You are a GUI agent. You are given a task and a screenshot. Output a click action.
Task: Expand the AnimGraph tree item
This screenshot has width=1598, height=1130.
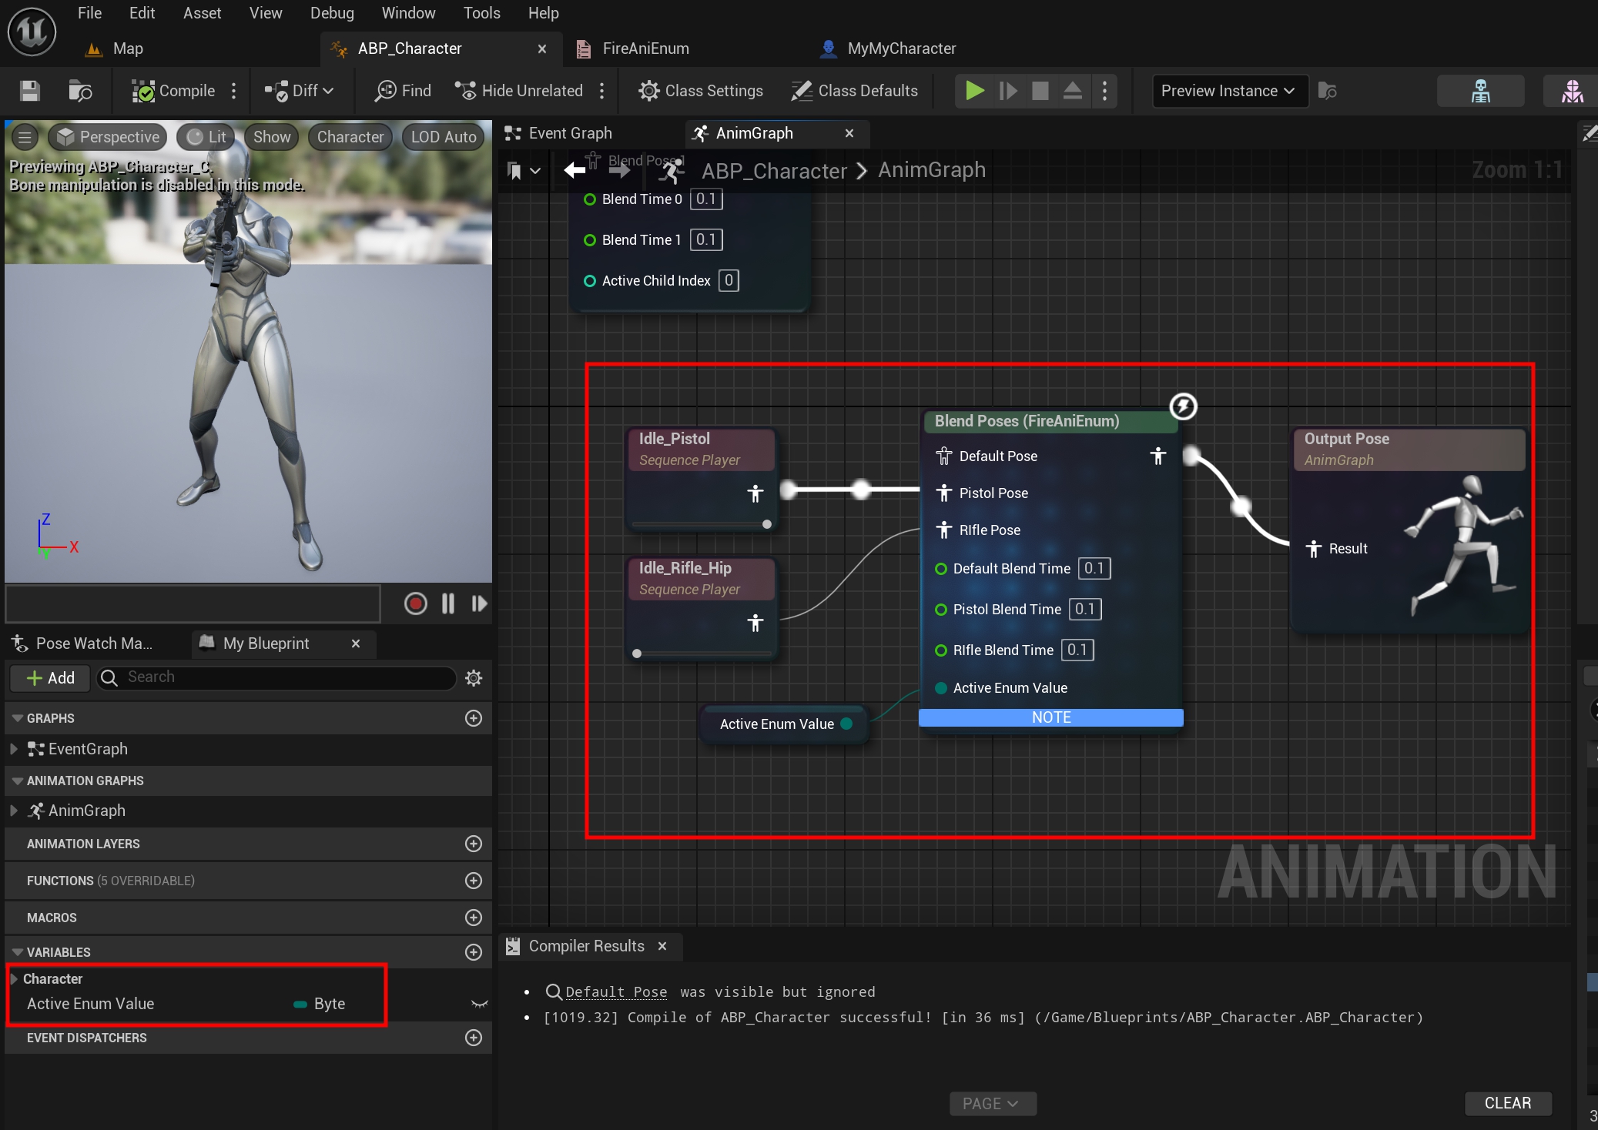tap(14, 811)
